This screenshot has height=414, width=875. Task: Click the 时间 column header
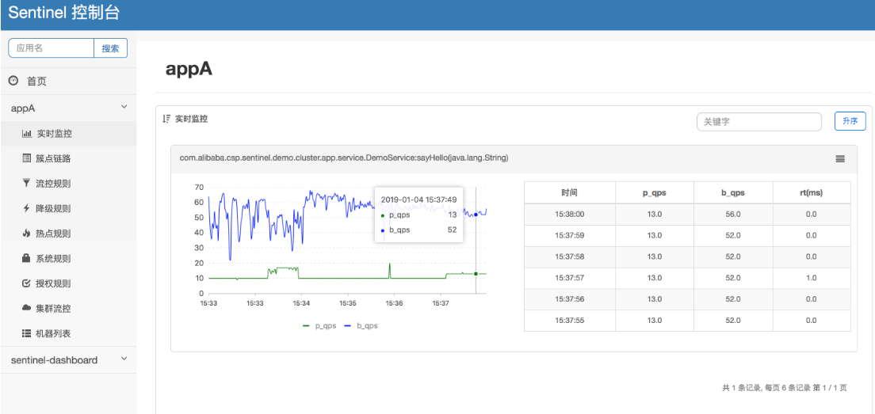point(570,192)
